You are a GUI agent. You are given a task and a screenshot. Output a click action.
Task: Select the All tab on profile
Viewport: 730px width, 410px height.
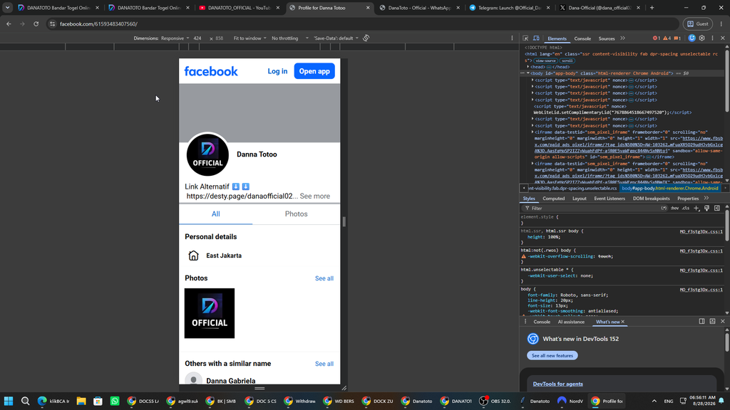click(215, 214)
